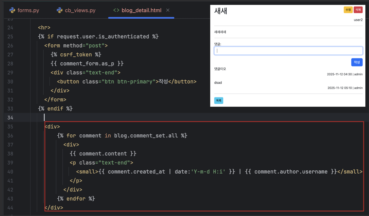Click line number 34 in the gutter

pyautogui.click(x=10, y=118)
